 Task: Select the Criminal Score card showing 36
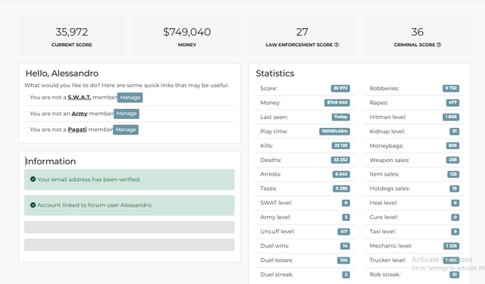(418, 36)
